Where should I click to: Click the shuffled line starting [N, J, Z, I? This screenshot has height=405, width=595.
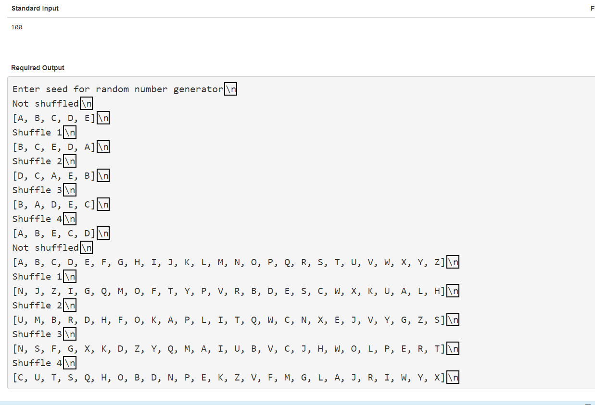(229, 291)
